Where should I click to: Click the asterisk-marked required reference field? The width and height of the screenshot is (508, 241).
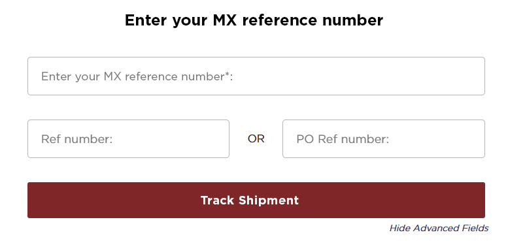256,76
